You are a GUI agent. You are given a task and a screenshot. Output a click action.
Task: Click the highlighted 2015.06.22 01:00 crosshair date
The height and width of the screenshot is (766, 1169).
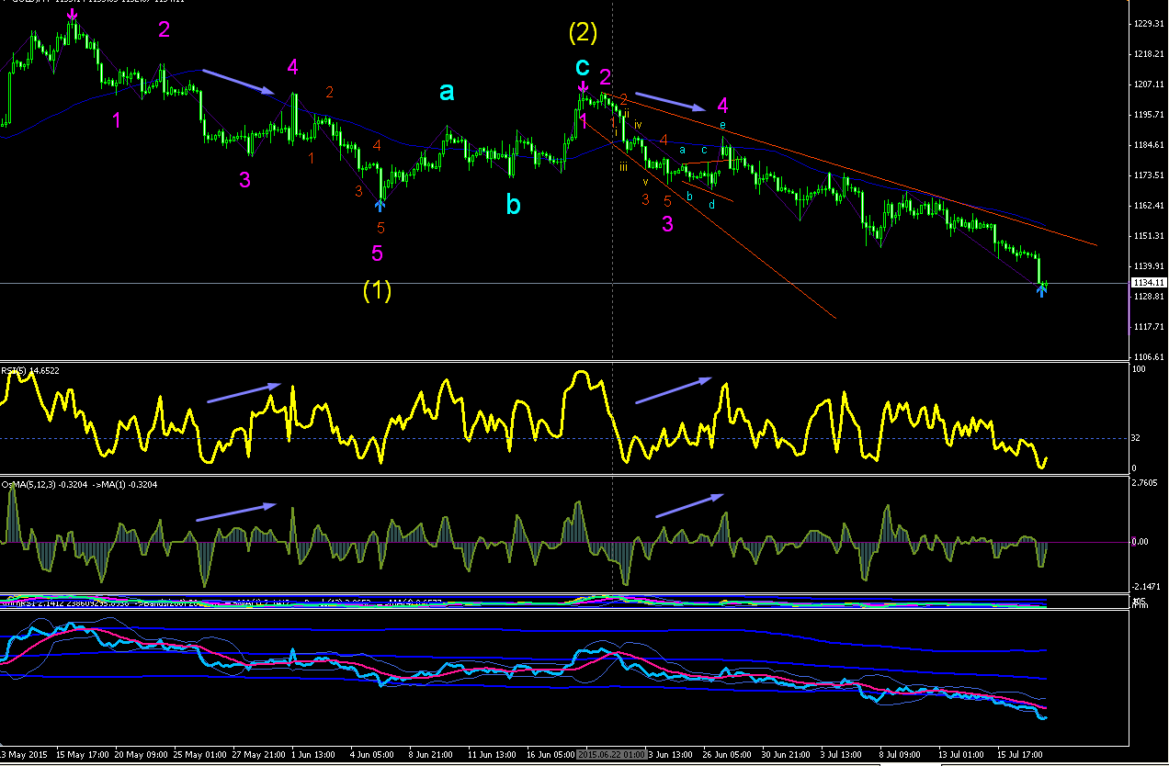click(613, 754)
